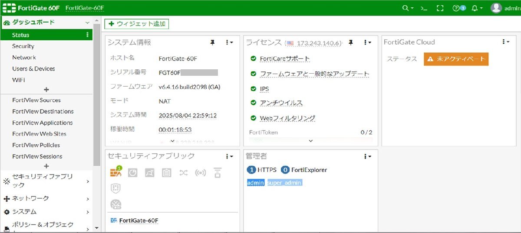The width and height of the screenshot is (521, 233).
Task: Click the crossed-arrows fabric icon
Action: pos(183,173)
